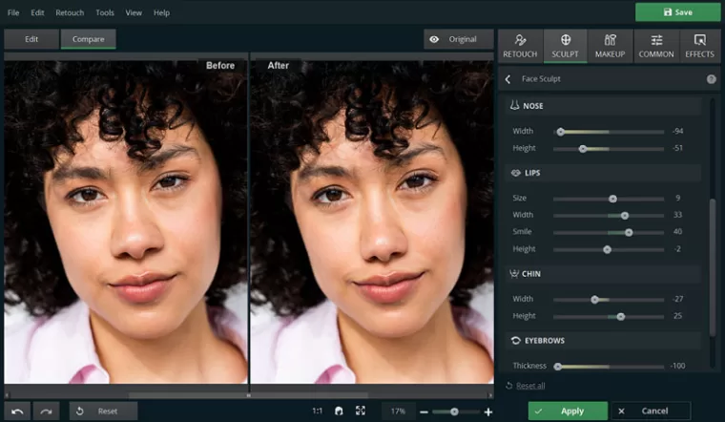Open the Edit menu
The width and height of the screenshot is (725, 422).
[x=37, y=12]
